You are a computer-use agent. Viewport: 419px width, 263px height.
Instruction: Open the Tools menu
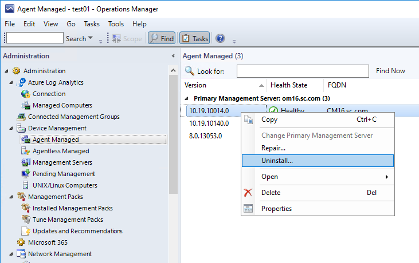[116, 24]
